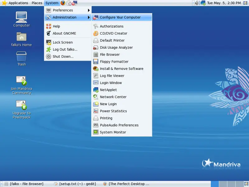The width and height of the screenshot is (249, 187).
Task: Click the Join Mandriva Community icon
Action: click(x=21, y=85)
